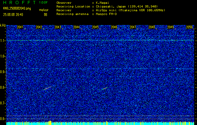The image size is (197, 125).
Task: Click the meteor count value 86
Action: (x=45, y=15)
